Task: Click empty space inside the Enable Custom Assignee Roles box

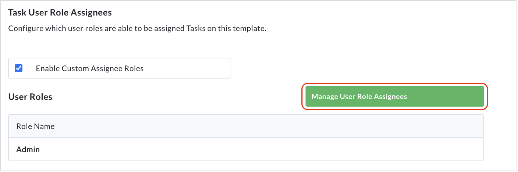Action: click(x=188, y=68)
